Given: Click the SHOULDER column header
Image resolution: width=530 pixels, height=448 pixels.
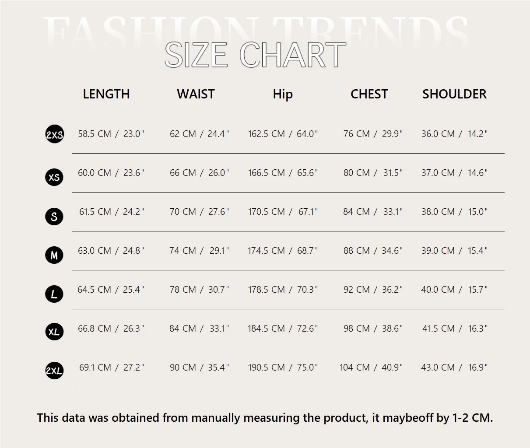Looking at the screenshot, I should tap(454, 94).
